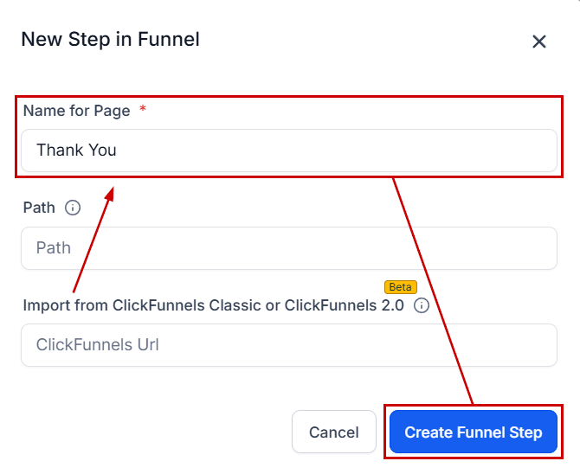Click the red required asterisk
The image size is (580, 474).
[x=143, y=111]
